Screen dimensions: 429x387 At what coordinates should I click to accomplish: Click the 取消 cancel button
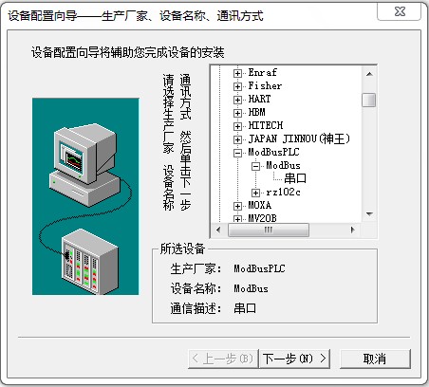(375, 359)
